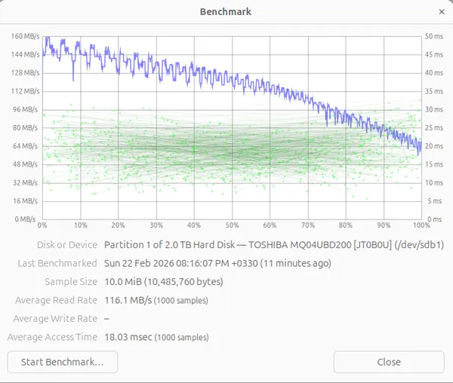Click the 25 ms axis label
This screenshot has height=383, width=453.
(434, 127)
